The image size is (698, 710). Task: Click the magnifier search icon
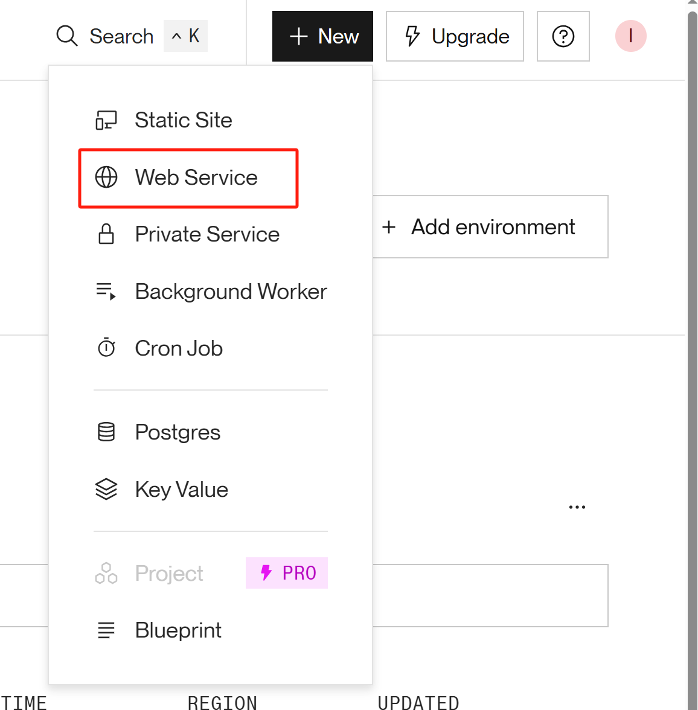[x=67, y=36]
